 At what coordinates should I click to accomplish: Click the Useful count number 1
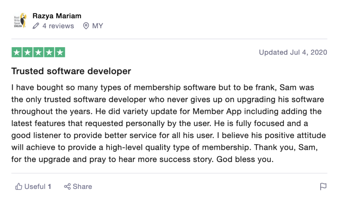49,186
